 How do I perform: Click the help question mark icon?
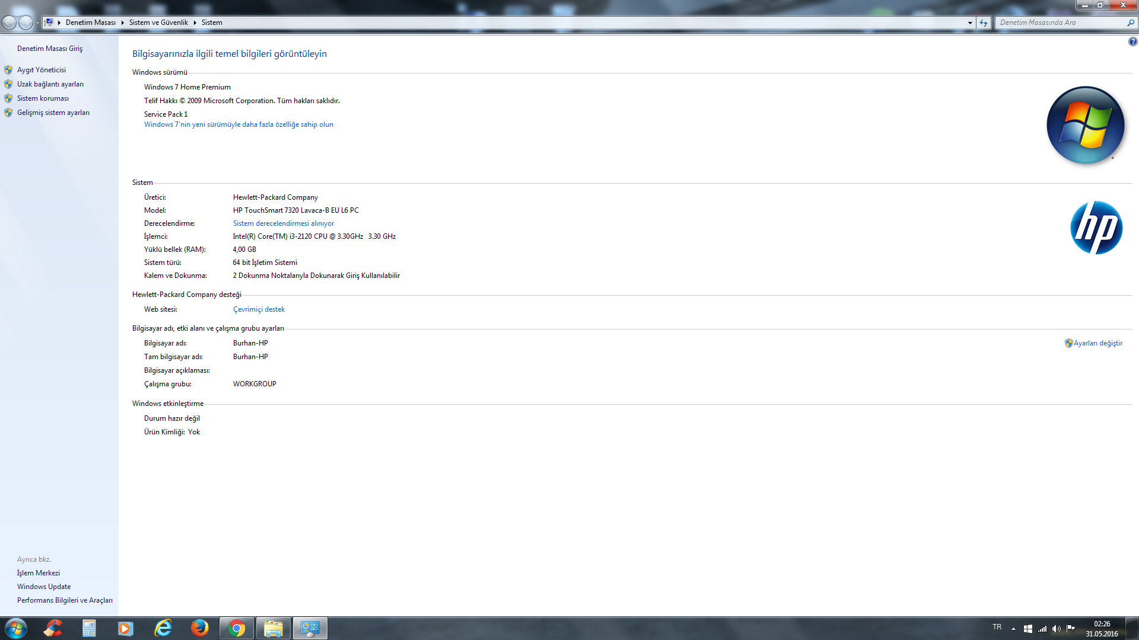[1132, 41]
